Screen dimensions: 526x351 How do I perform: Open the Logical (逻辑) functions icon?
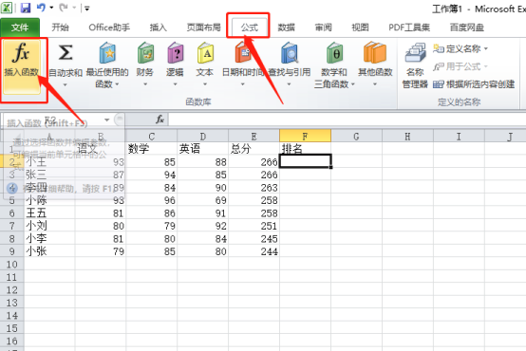(175, 52)
